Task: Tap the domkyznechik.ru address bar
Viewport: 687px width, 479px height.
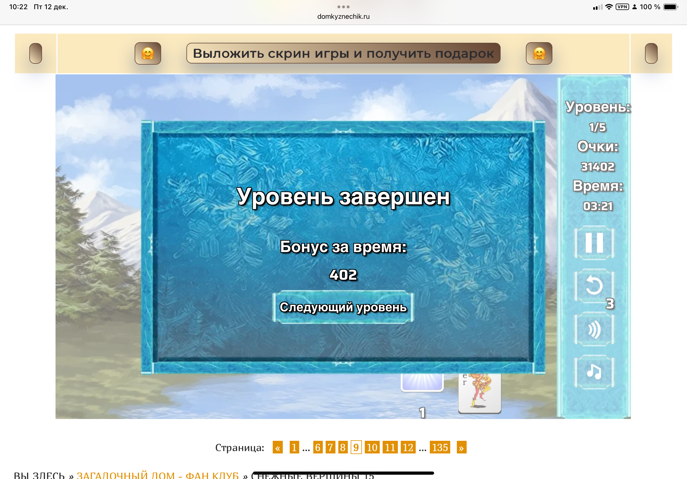Action: pos(343,16)
